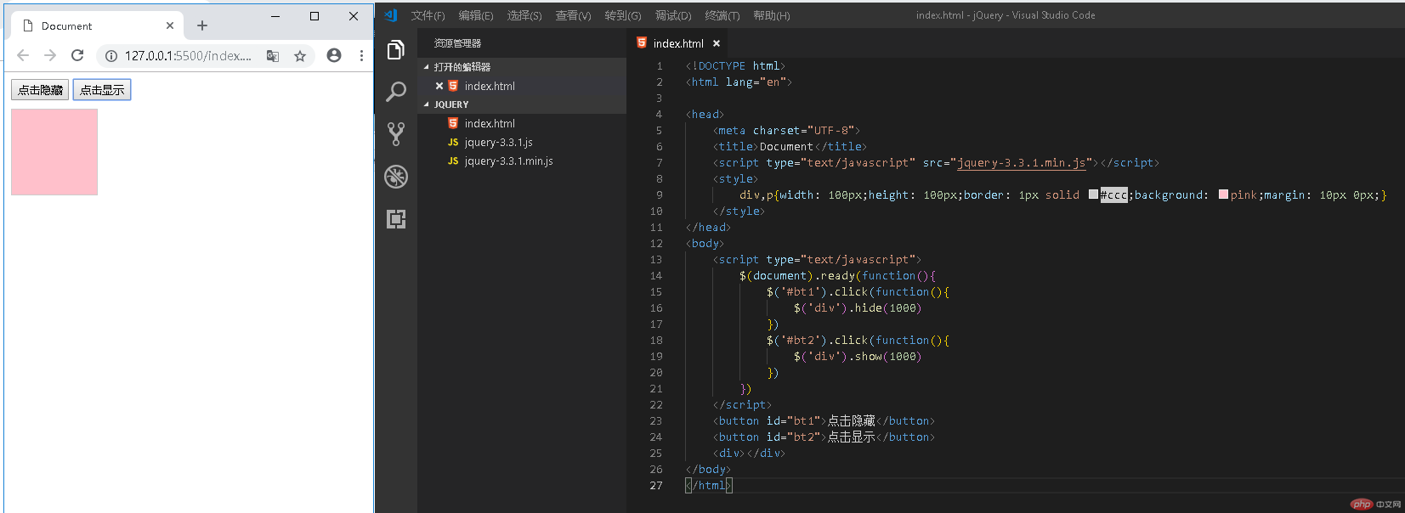Select the index.html editor tab
Image resolution: width=1405 pixels, height=513 pixels.
pyautogui.click(x=678, y=43)
